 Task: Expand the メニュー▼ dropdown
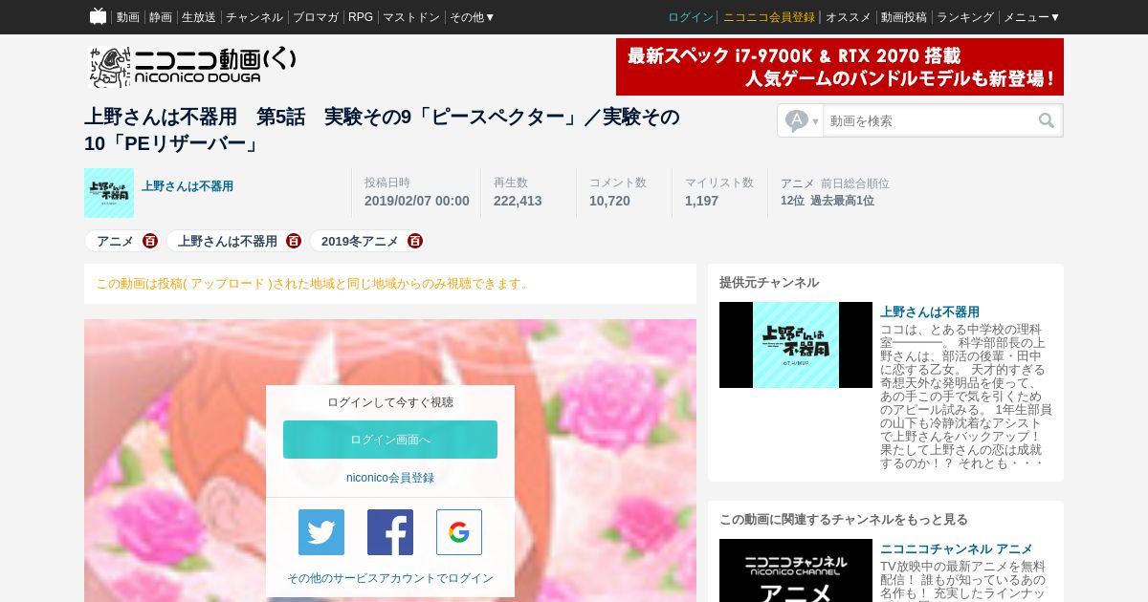(x=1031, y=17)
